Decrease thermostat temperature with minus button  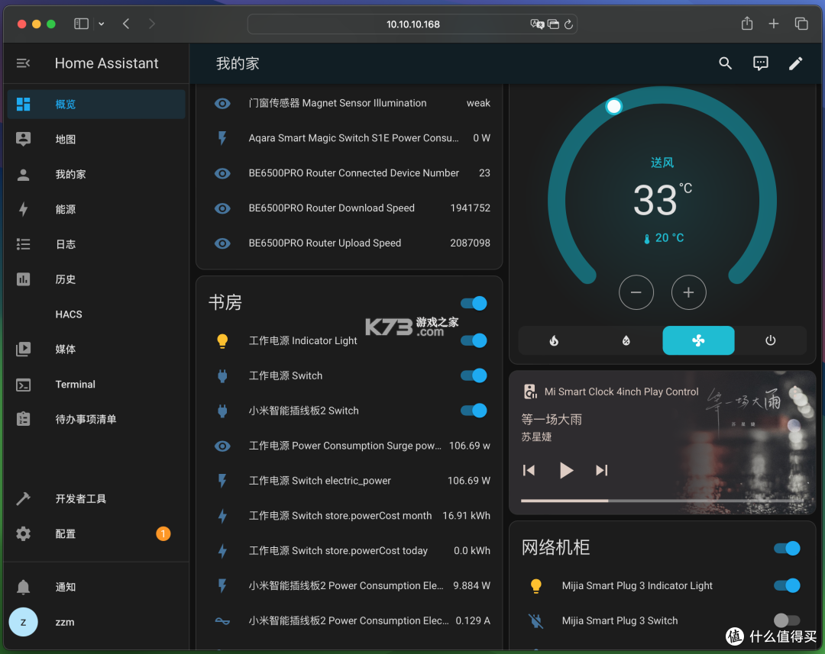point(636,292)
